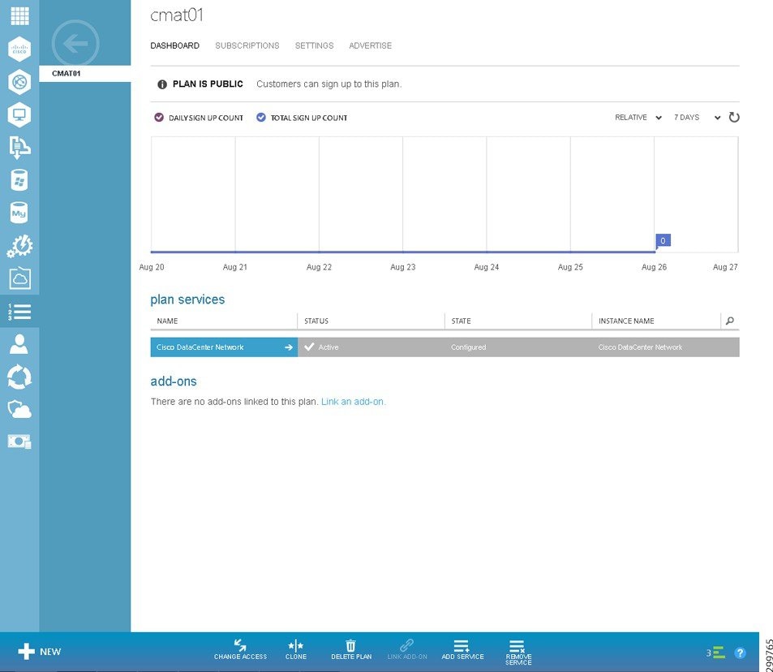The width and height of the screenshot is (773, 672).
Task: Click Link Add-On in command bar
Action: coord(407,649)
